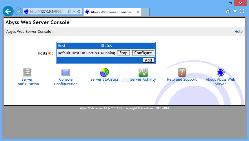Follow the Server Statistics text link
249x141 pixels.
point(104,79)
